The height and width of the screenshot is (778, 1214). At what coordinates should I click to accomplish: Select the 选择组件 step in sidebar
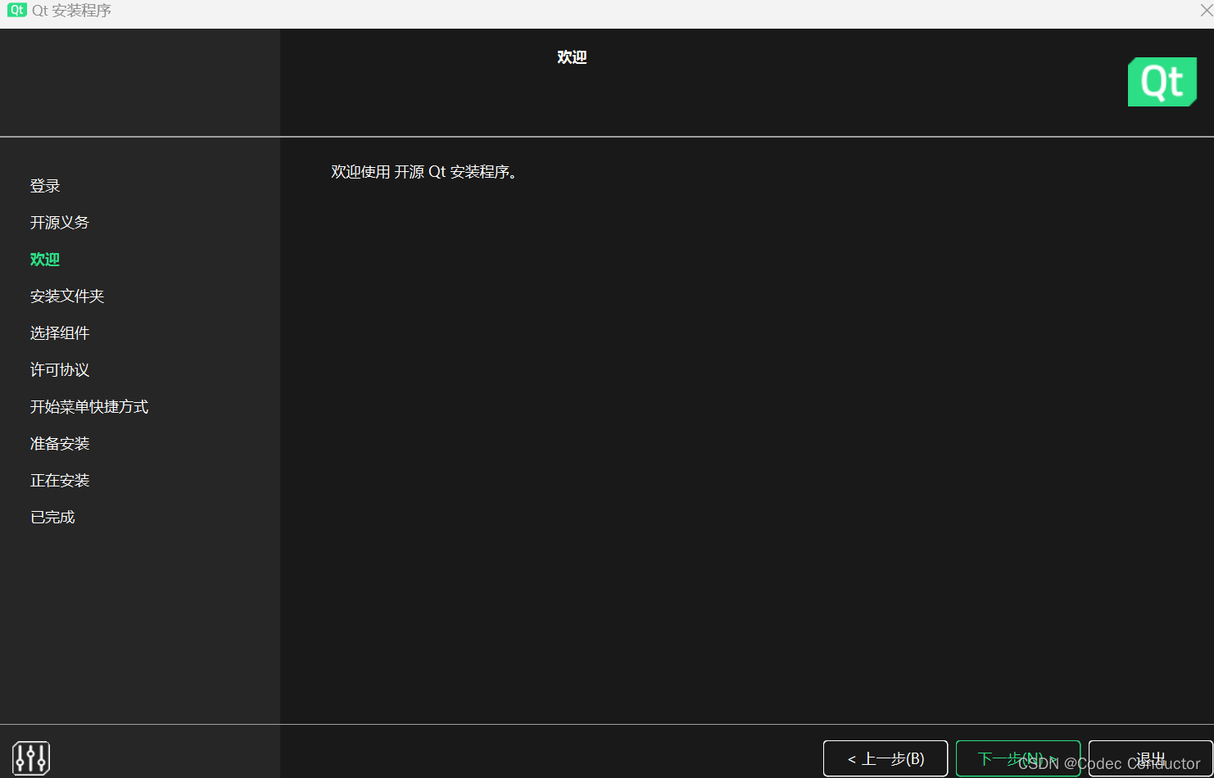coord(60,333)
